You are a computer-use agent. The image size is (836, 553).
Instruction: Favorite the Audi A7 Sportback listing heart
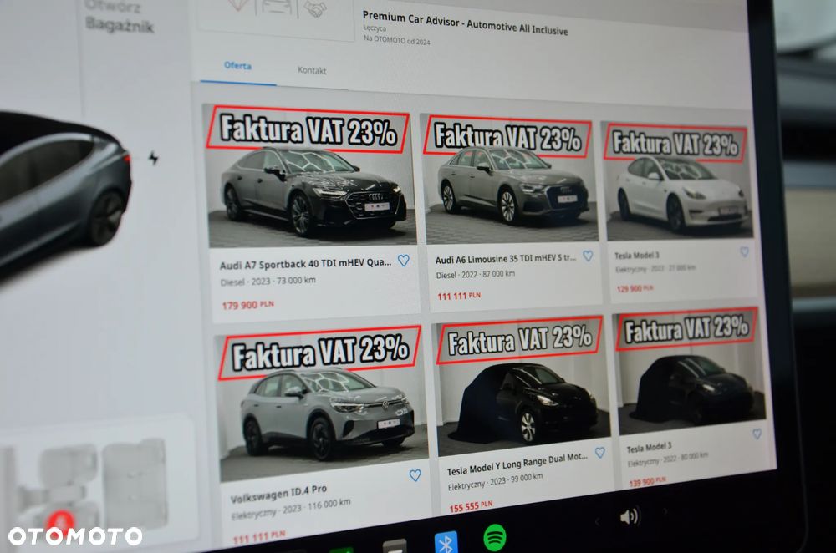point(404,261)
